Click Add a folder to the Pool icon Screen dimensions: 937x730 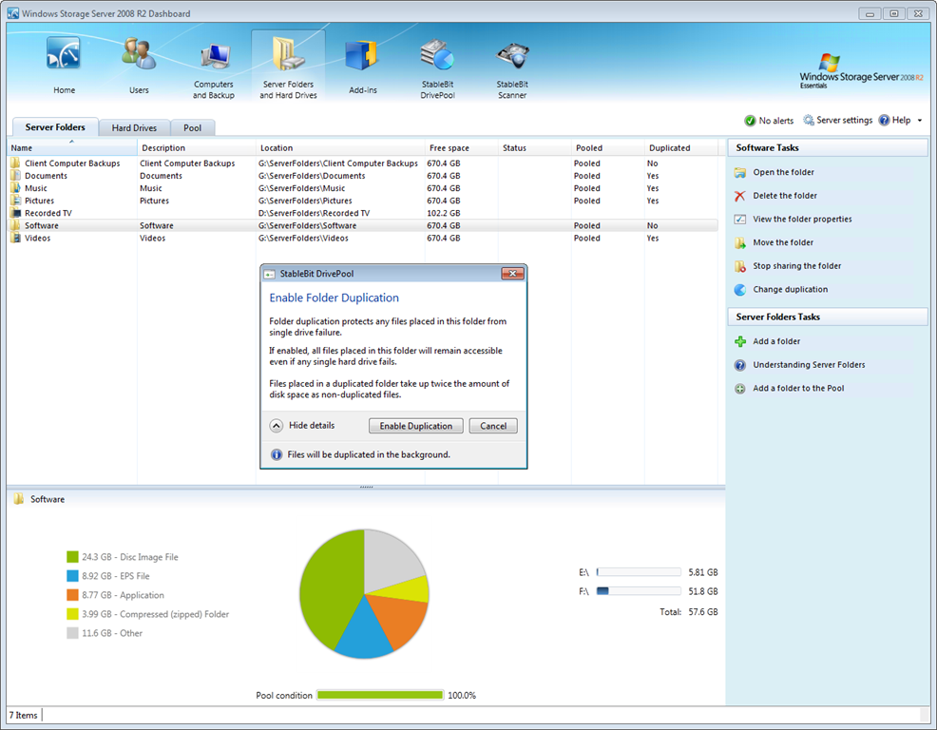click(x=739, y=389)
